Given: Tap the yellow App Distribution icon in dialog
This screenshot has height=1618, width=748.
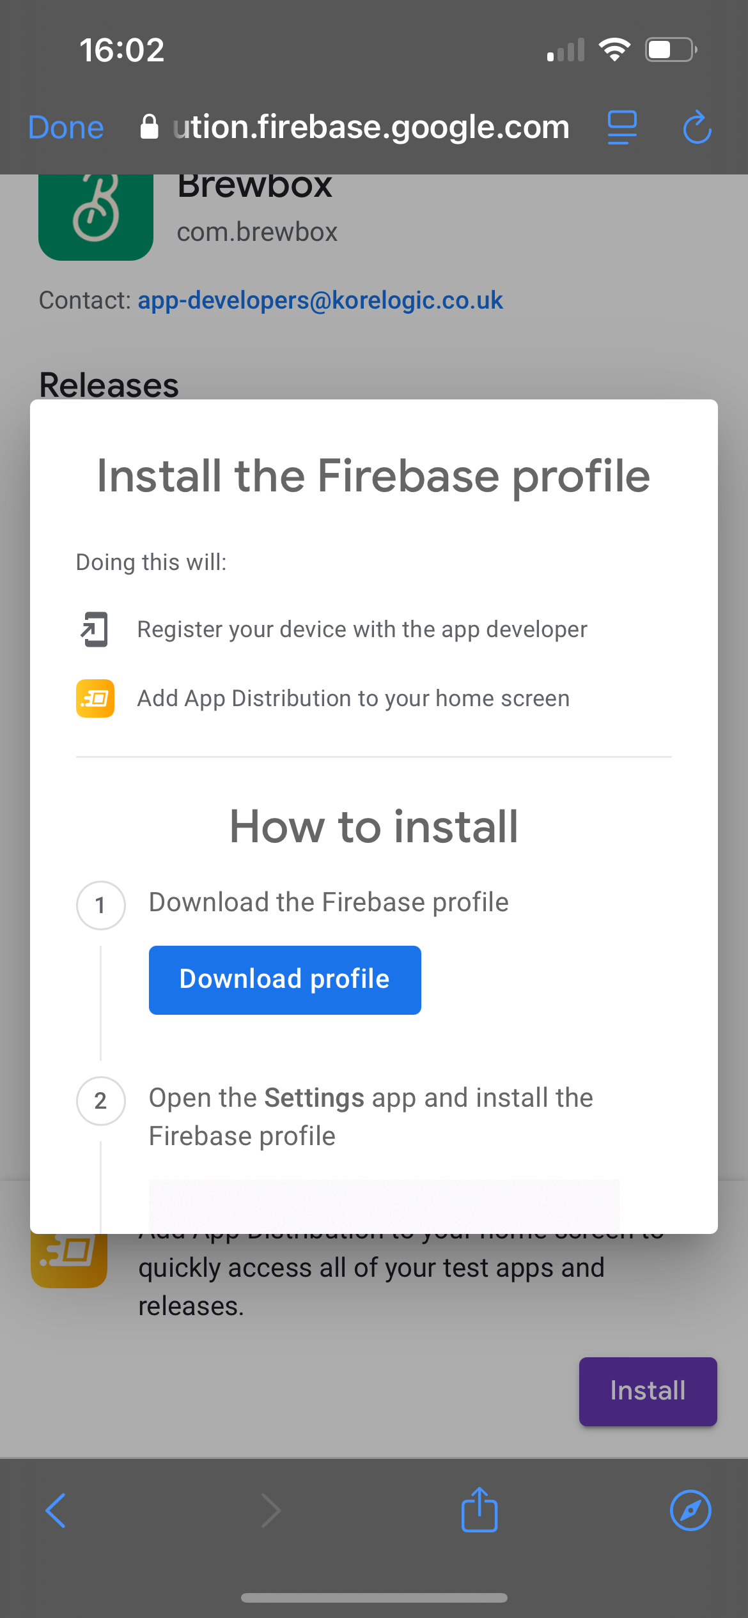Looking at the screenshot, I should click(x=95, y=698).
